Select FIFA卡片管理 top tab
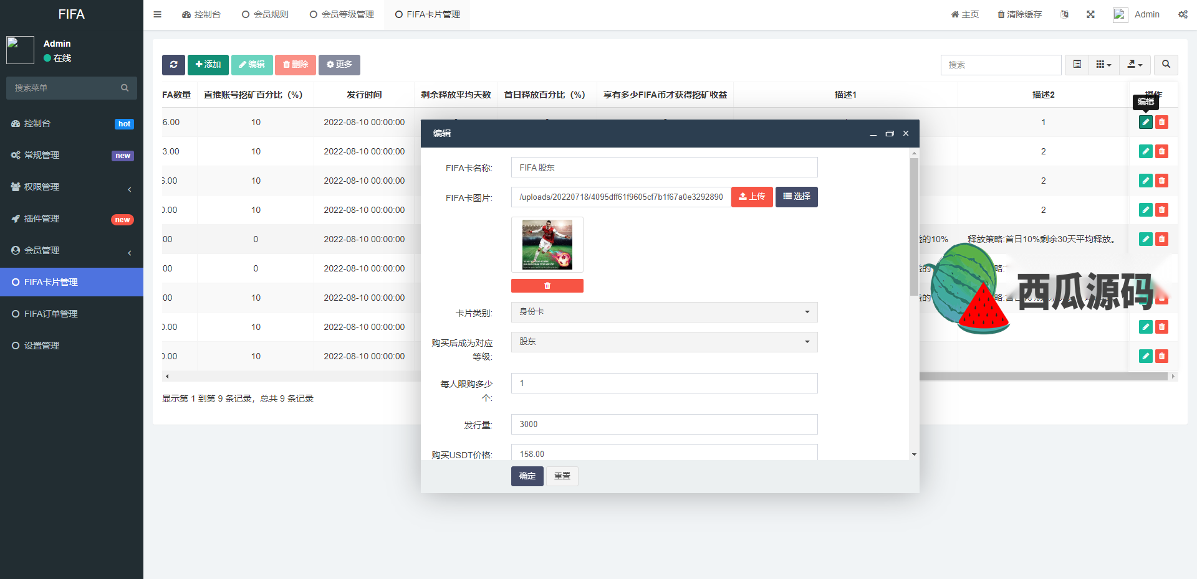Screen dimensions: 1197x579 pos(427,14)
